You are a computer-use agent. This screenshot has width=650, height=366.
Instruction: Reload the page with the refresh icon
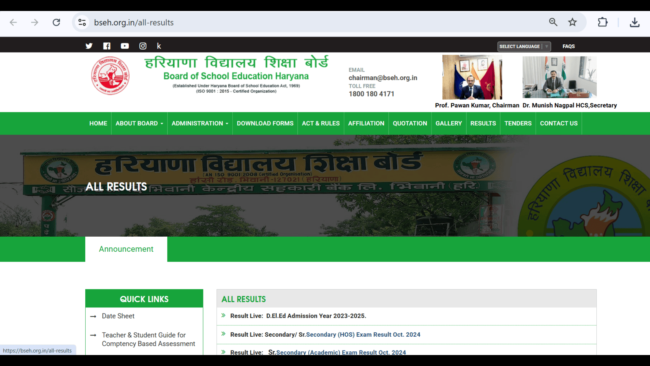point(56,22)
